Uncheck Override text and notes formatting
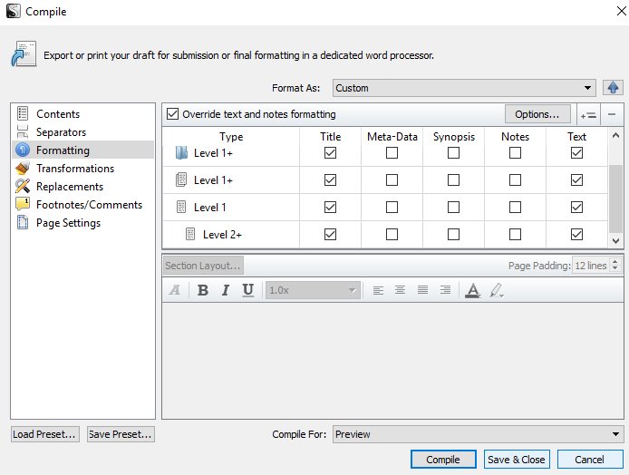The width and height of the screenshot is (629, 475). point(172,114)
